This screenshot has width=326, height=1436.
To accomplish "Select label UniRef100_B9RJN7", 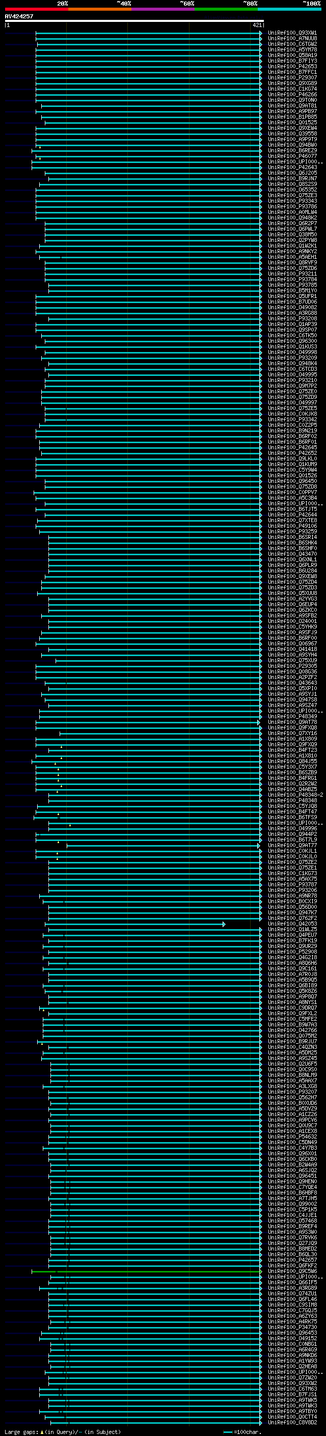I will pyautogui.click(x=292, y=178).
